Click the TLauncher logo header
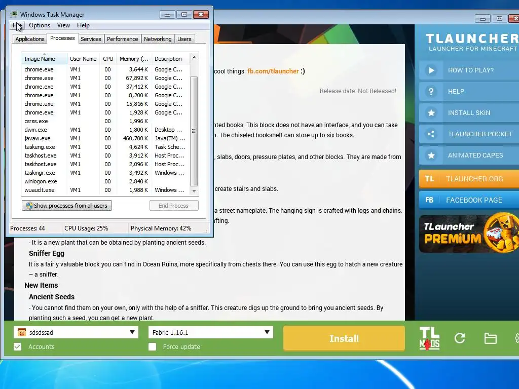 tap(472, 43)
